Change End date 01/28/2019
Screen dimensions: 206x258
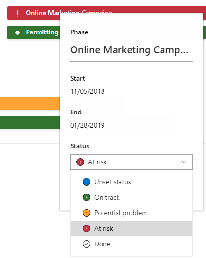[87, 125]
